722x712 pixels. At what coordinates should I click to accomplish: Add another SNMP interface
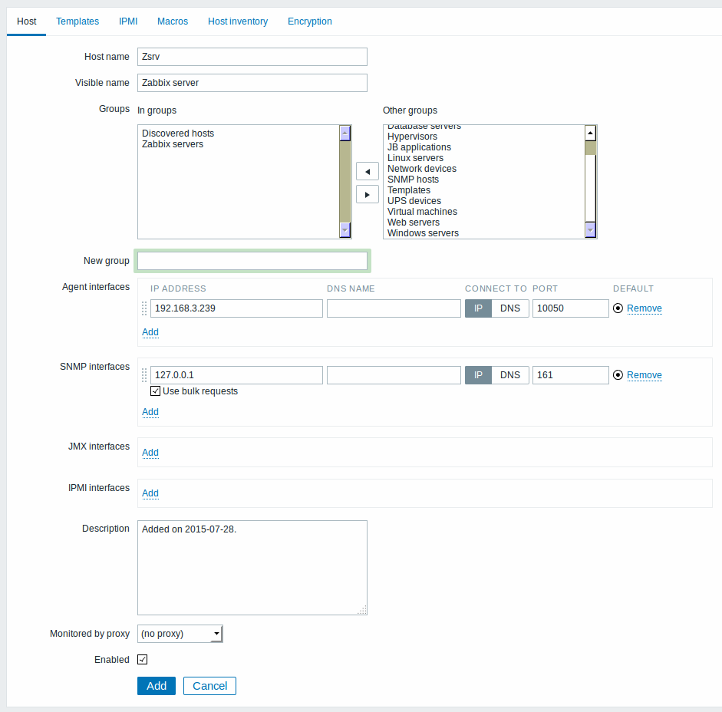point(150,412)
